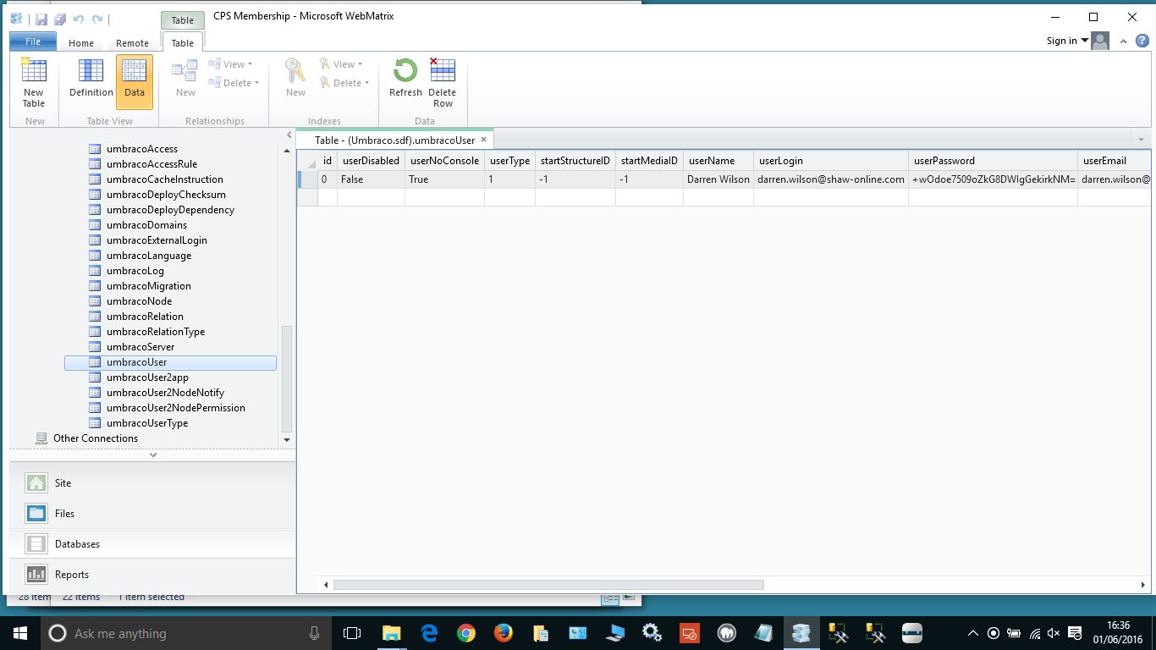Select umbracoUserType table in tree
The height and width of the screenshot is (650, 1156).
point(147,423)
